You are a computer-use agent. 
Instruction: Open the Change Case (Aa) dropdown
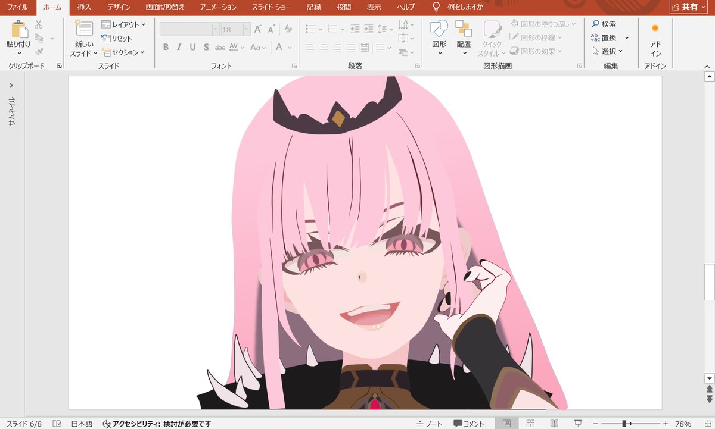pos(258,47)
